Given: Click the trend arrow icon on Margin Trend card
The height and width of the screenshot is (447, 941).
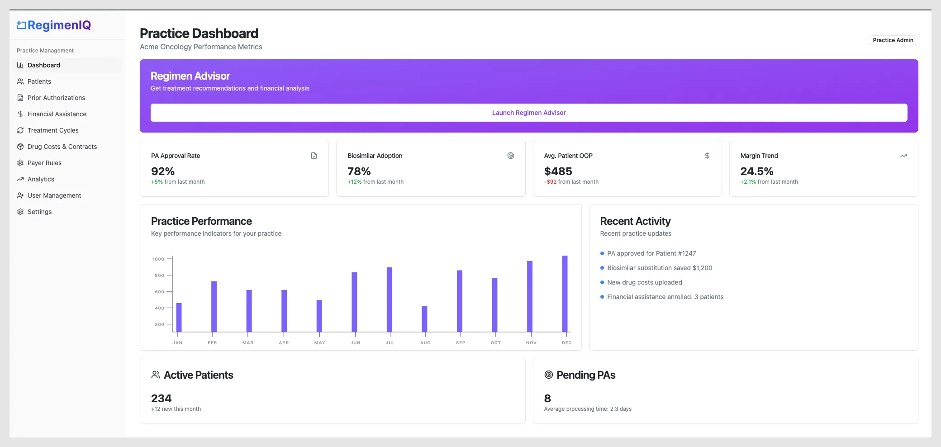Looking at the screenshot, I should coord(903,156).
